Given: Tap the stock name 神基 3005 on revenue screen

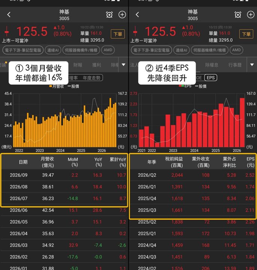Looking at the screenshot, I should [x=64, y=15].
